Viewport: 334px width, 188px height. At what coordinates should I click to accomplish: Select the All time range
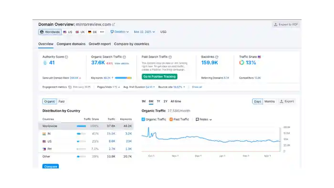176,101
